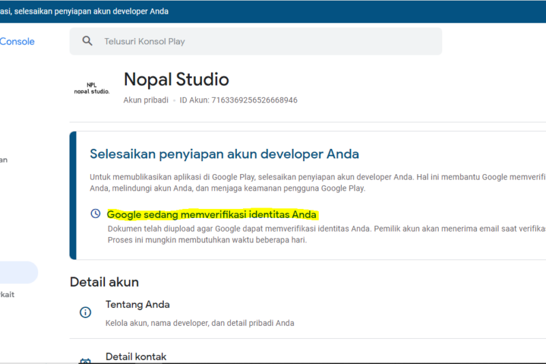Click 'Proses ini mungkin membutuhkan waktu' text
The width and height of the screenshot is (546, 364).
click(207, 240)
